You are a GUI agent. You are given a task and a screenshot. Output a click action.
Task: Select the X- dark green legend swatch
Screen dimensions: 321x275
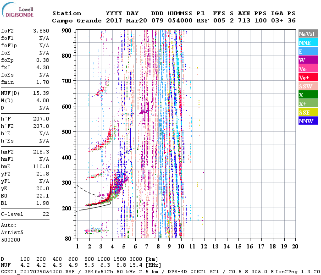pos(308,95)
